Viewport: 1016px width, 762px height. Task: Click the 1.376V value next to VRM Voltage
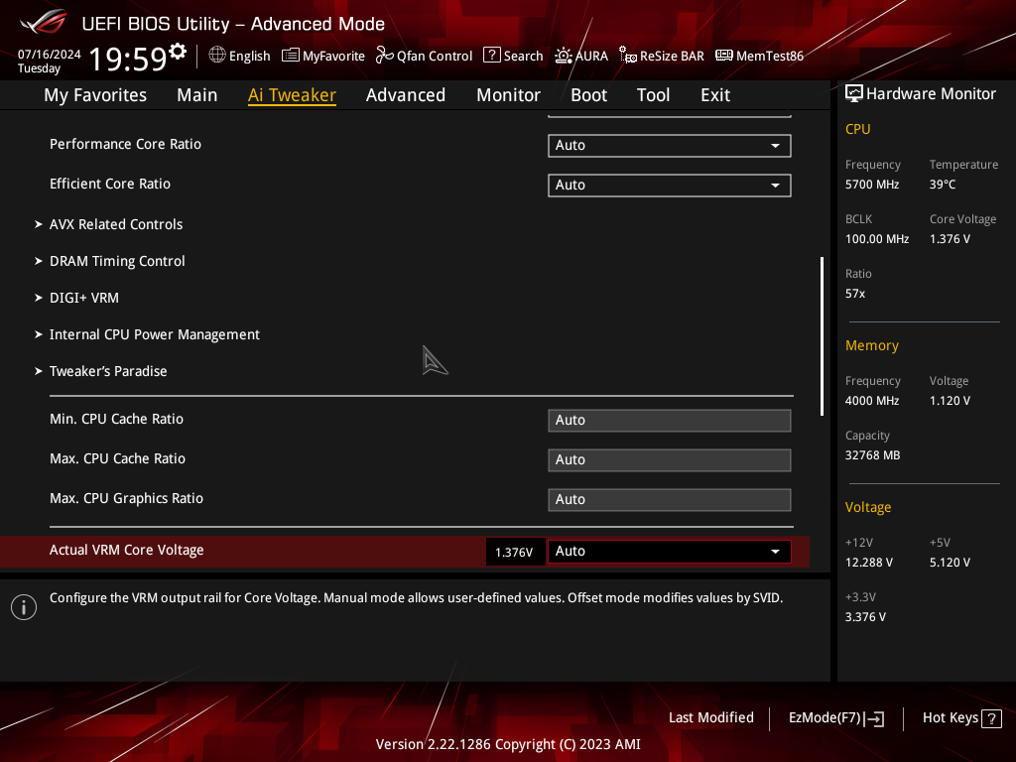tap(514, 552)
